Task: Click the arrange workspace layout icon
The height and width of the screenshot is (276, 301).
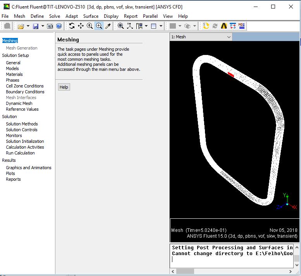Action: [139, 26]
